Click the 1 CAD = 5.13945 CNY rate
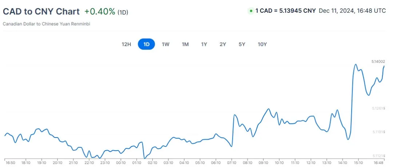393x168 pixels. [x=286, y=11]
